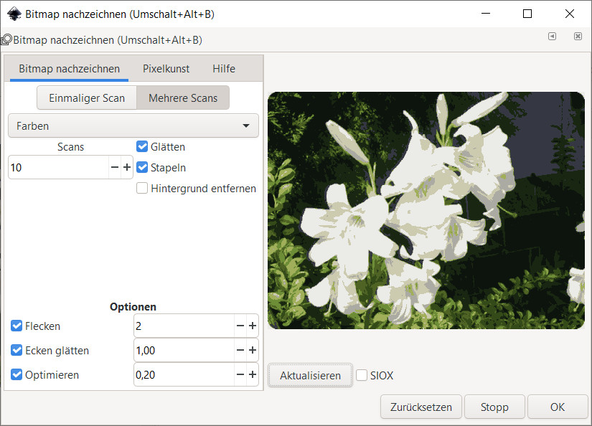This screenshot has height=426, width=592.
Task: Select the Einmaliger Scan mode
Action: pos(87,98)
